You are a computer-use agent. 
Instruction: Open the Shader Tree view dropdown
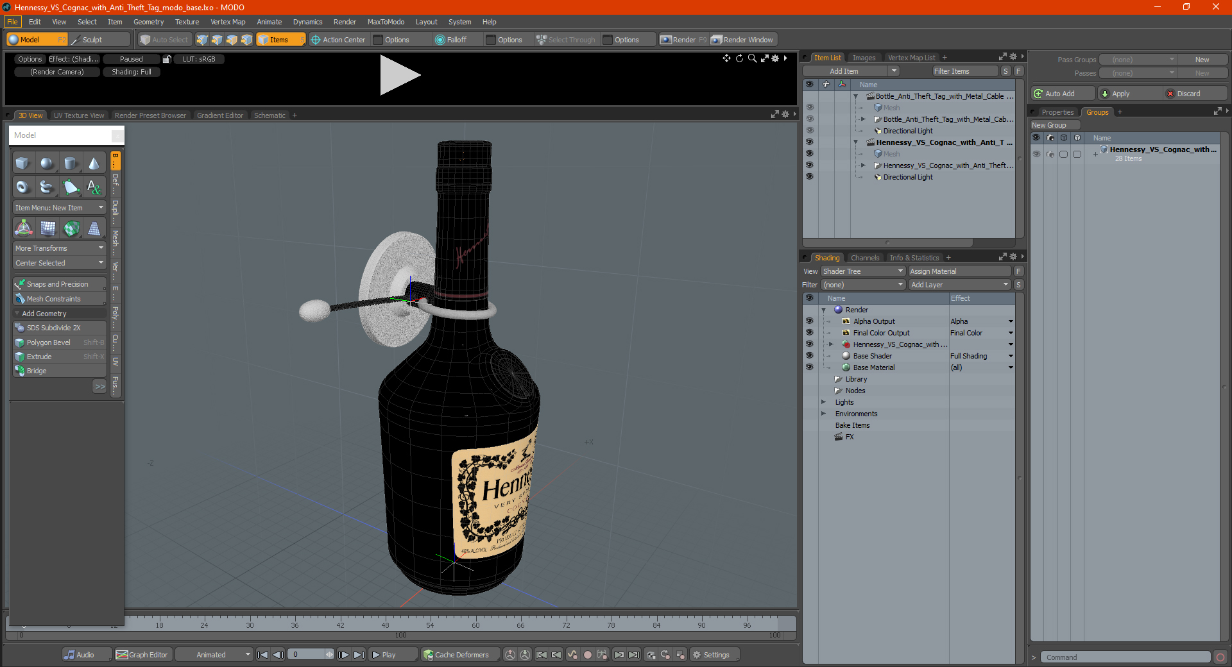[863, 271]
